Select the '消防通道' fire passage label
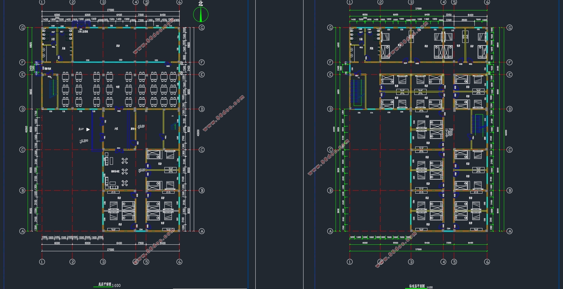 pyautogui.click(x=47, y=69)
